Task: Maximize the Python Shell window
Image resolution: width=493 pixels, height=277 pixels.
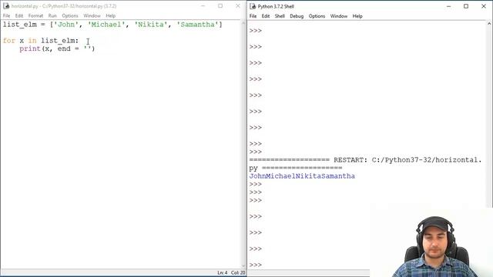Action: [x=466, y=6]
